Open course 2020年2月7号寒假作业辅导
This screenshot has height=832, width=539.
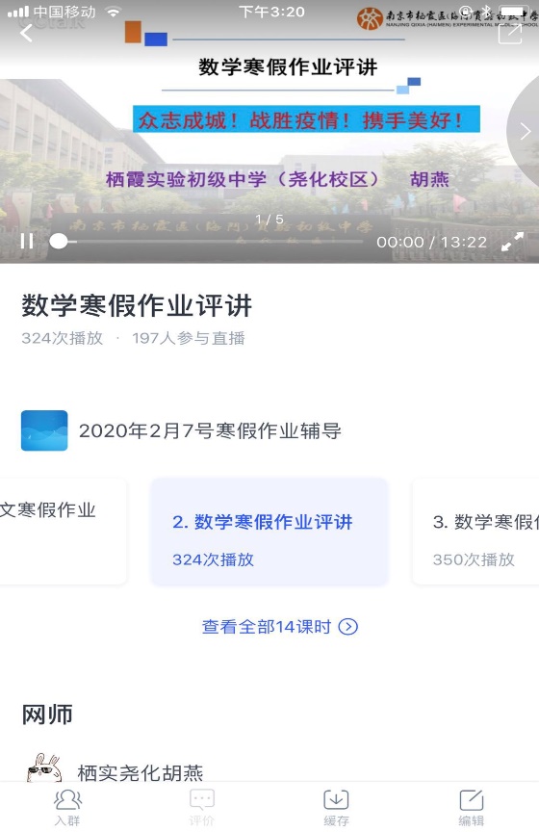210,430
